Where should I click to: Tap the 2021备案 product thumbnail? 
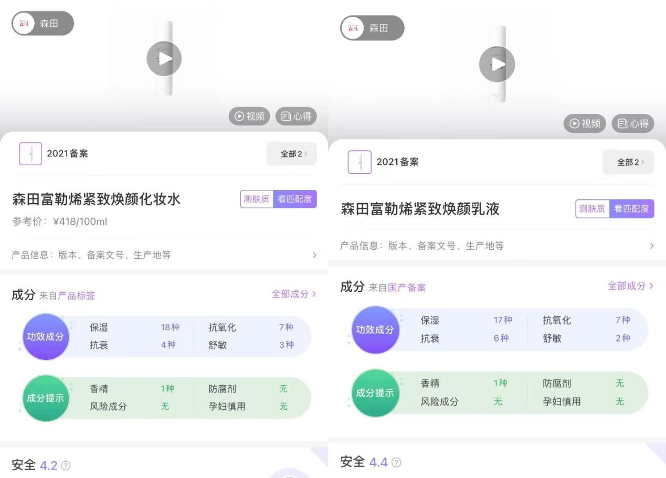pyautogui.click(x=30, y=154)
